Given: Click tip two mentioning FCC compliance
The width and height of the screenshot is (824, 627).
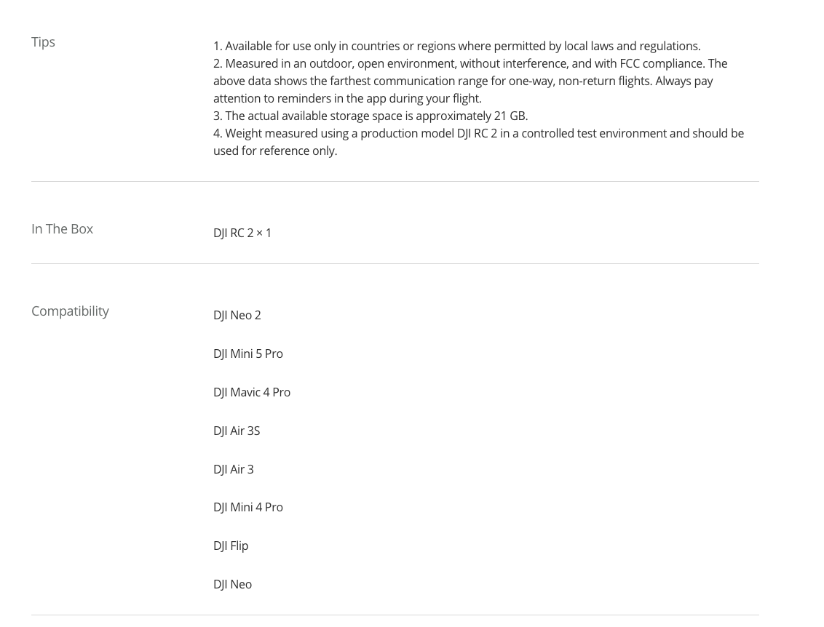Looking at the screenshot, I should click(470, 63).
